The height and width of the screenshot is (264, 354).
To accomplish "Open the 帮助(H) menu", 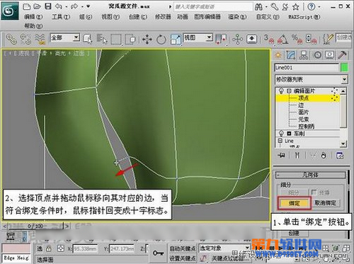I will click(33, 25).
